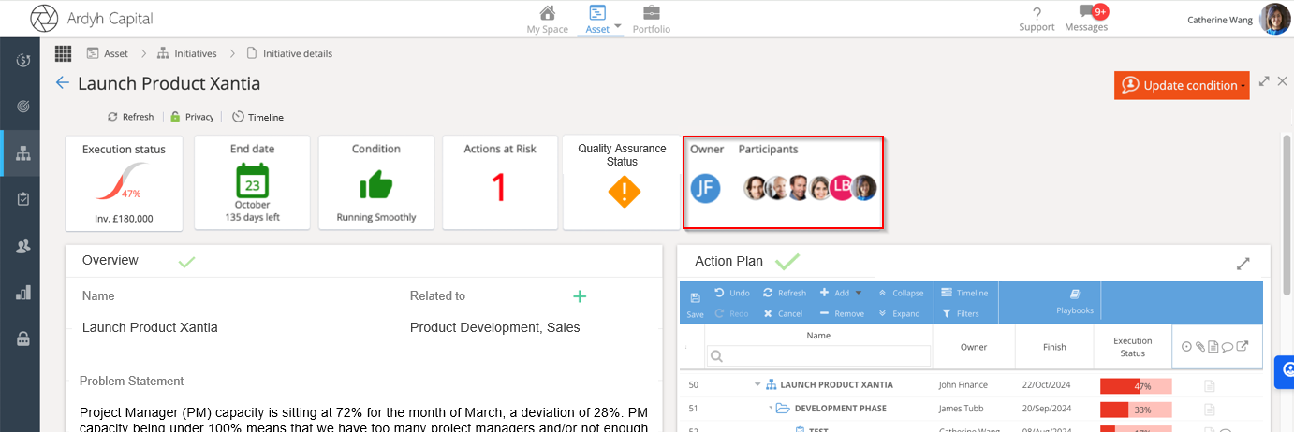Open the Condition thumbs-up card
The width and height of the screenshot is (1294, 432).
click(376, 182)
